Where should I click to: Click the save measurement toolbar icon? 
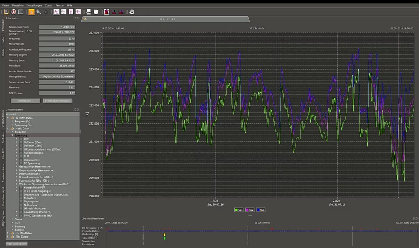6,12
